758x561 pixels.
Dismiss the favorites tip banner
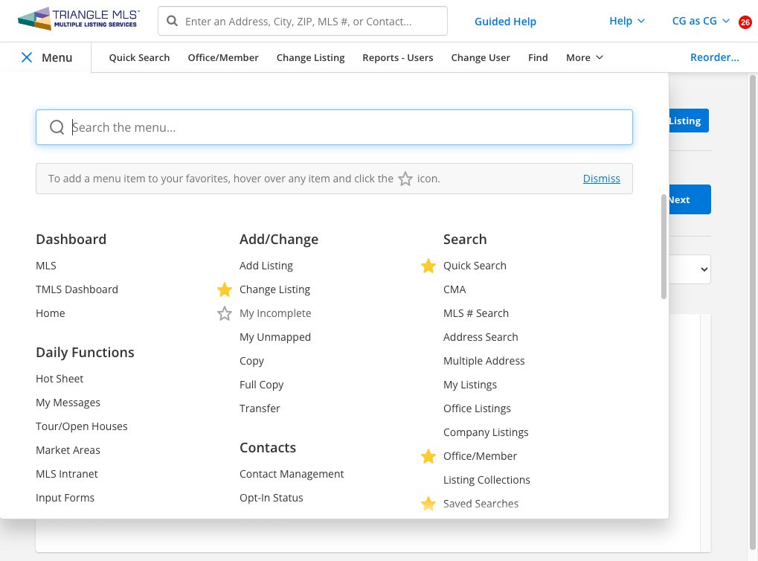tap(601, 179)
